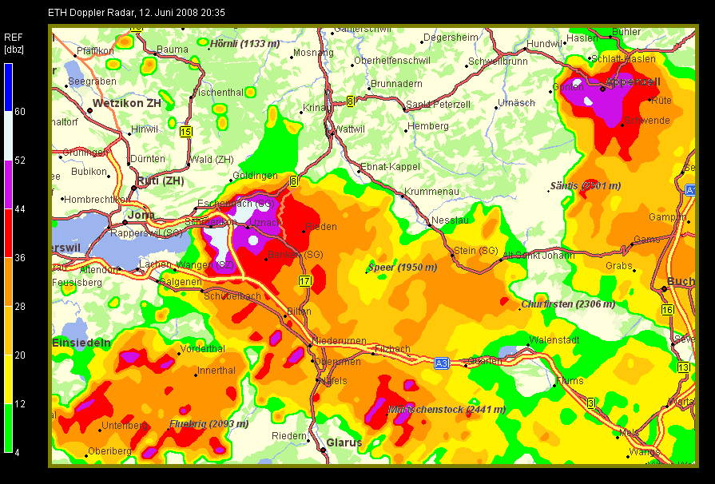Click the Appenzell town label
The width and height of the screenshot is (715, 484).
(633, 82)
